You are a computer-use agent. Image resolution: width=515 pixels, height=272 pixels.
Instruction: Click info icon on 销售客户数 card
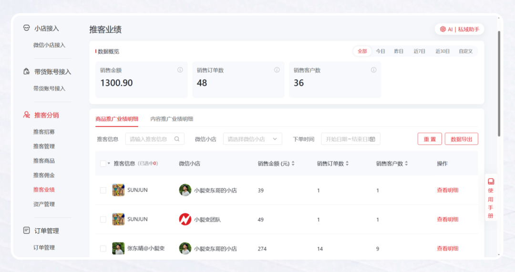coord(373,70)
